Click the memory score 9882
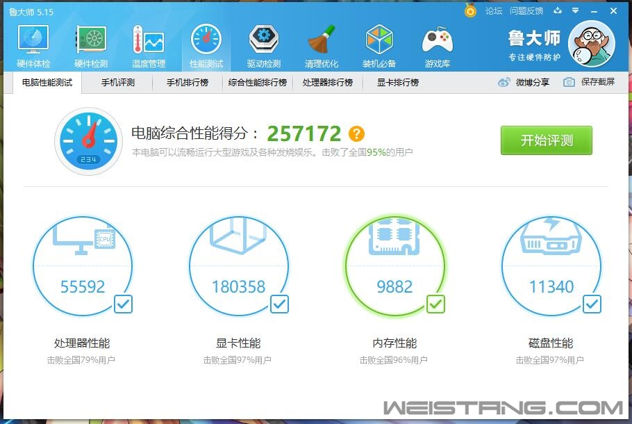The image size is (632, 424). [x=394, y=287]
